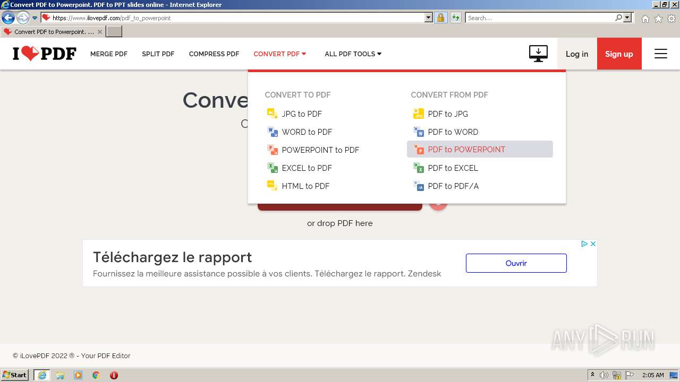Open the recent pages dropdown arrow
Viewport: 680px width, 382px height.
[x=35, y=18]
